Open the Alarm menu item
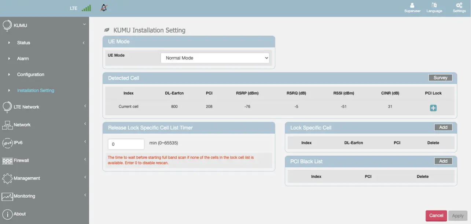The image size is (471, 224). (23, 58)
